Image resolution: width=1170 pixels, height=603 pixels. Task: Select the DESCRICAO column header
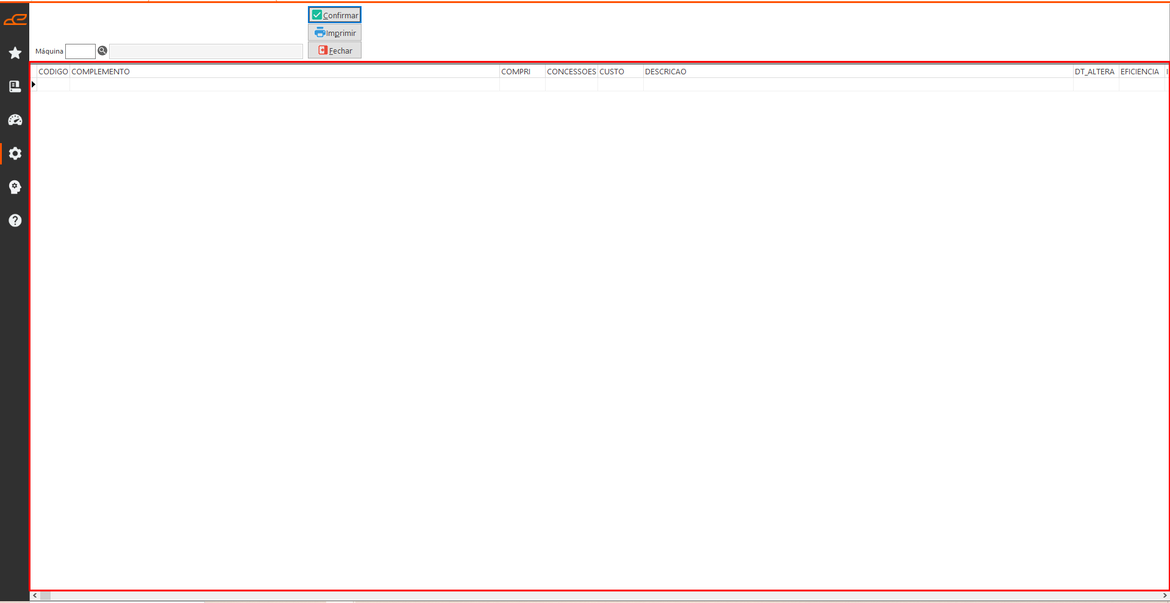tap(666, 72)
